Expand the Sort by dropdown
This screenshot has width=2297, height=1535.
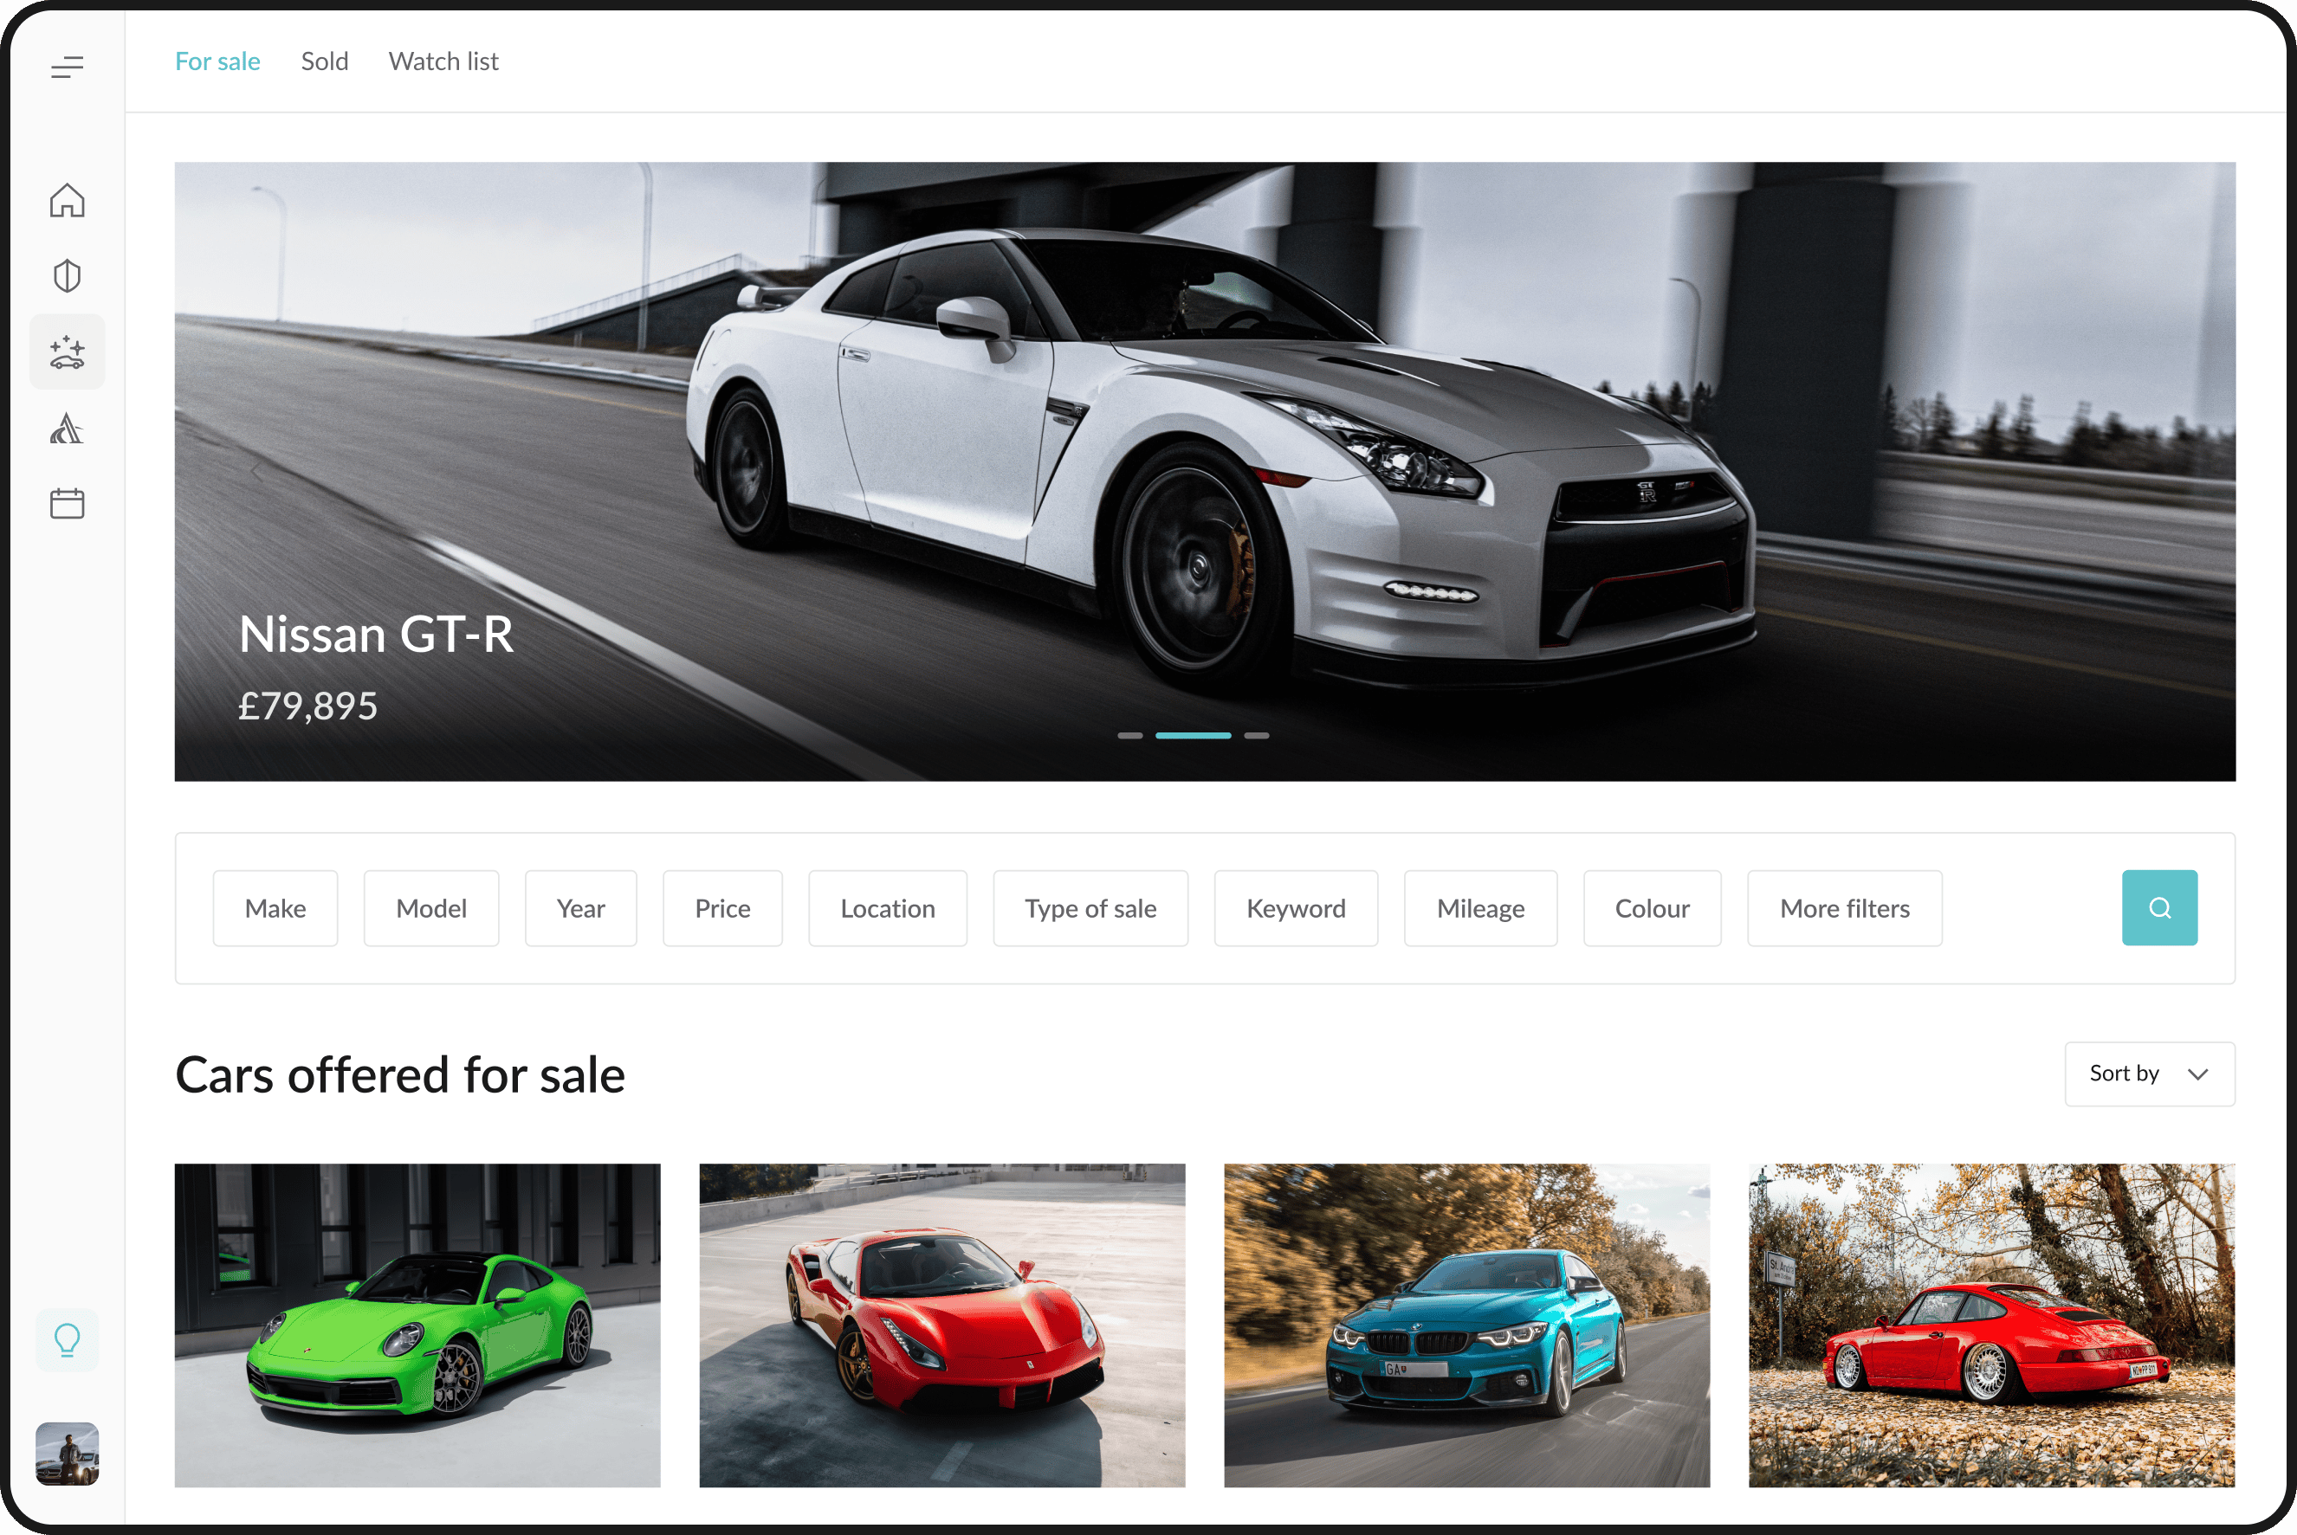[2149, 1074]
